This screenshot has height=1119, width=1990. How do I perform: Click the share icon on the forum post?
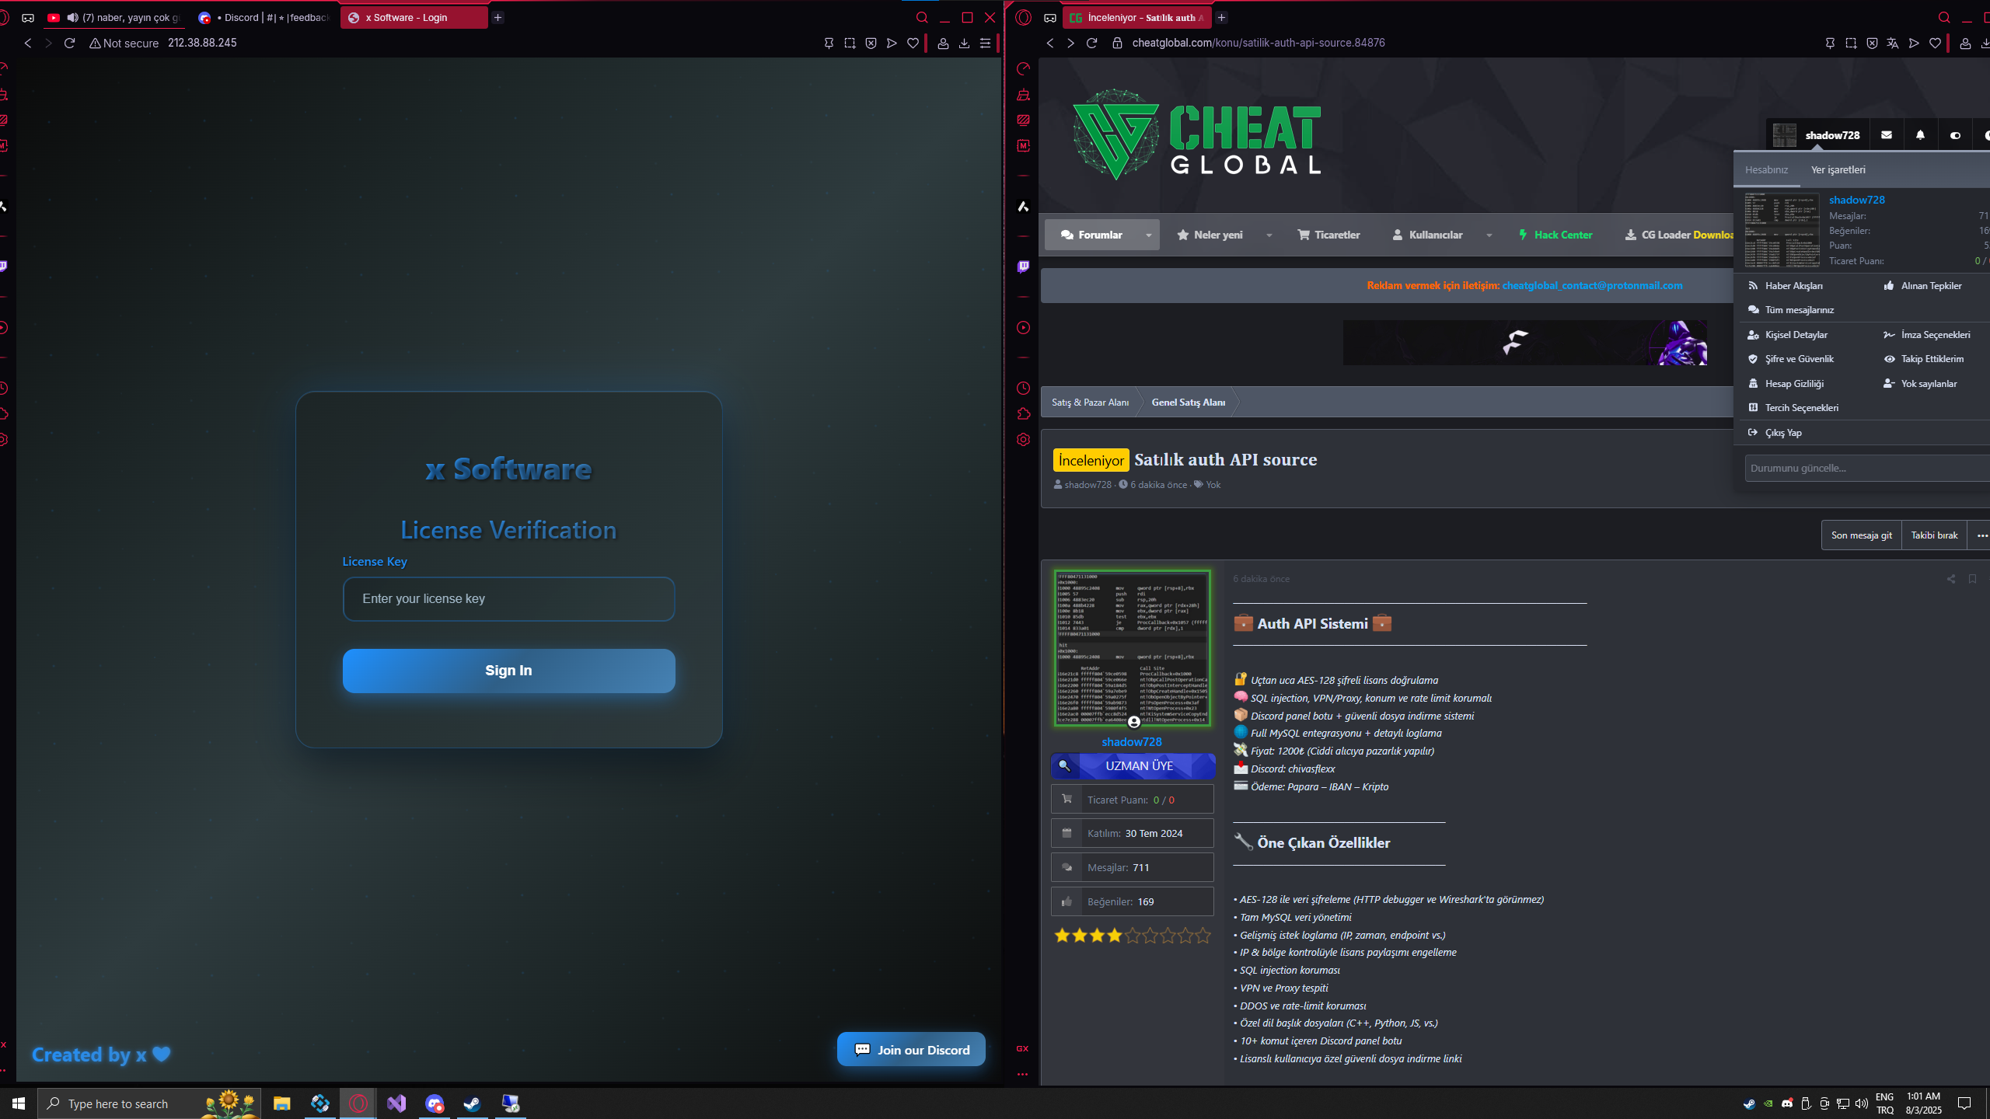click(1951, 579)
